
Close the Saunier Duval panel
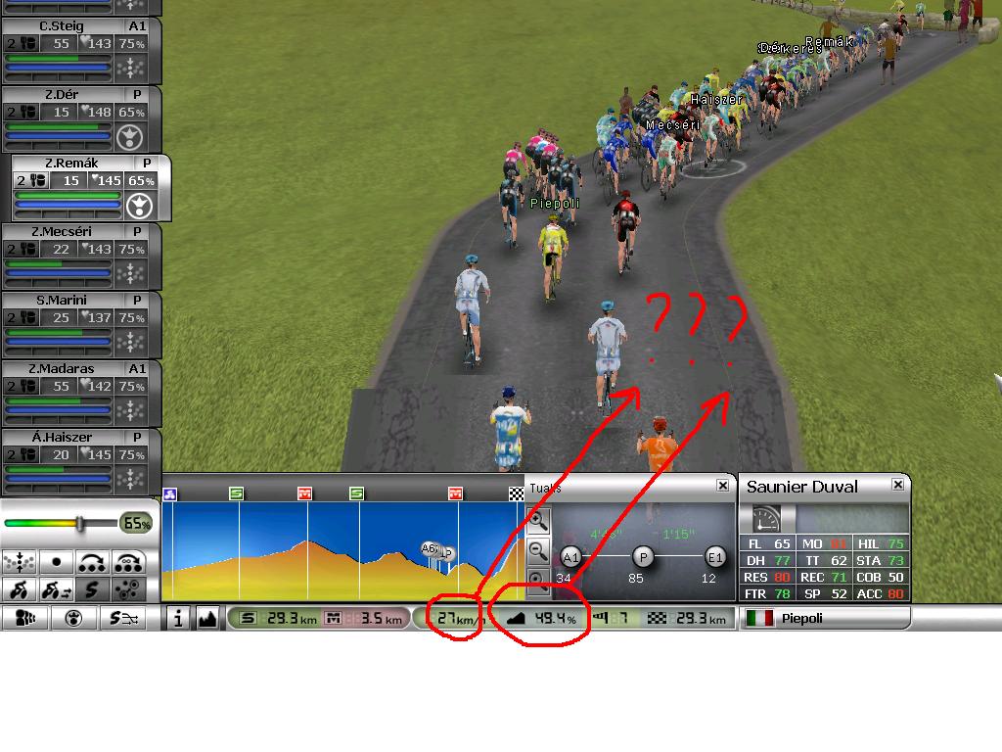point(898,485)
